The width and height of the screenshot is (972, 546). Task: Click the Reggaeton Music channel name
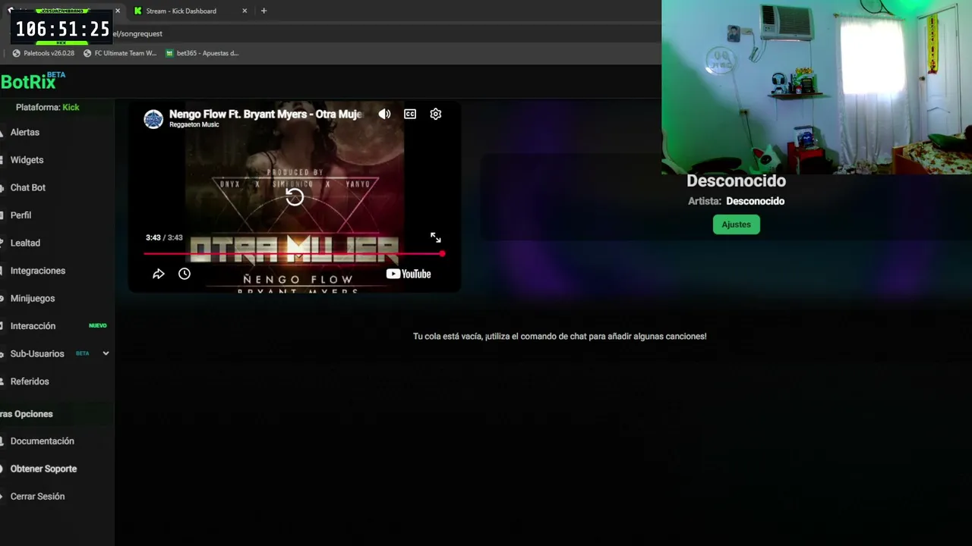[x=194, y=124]
